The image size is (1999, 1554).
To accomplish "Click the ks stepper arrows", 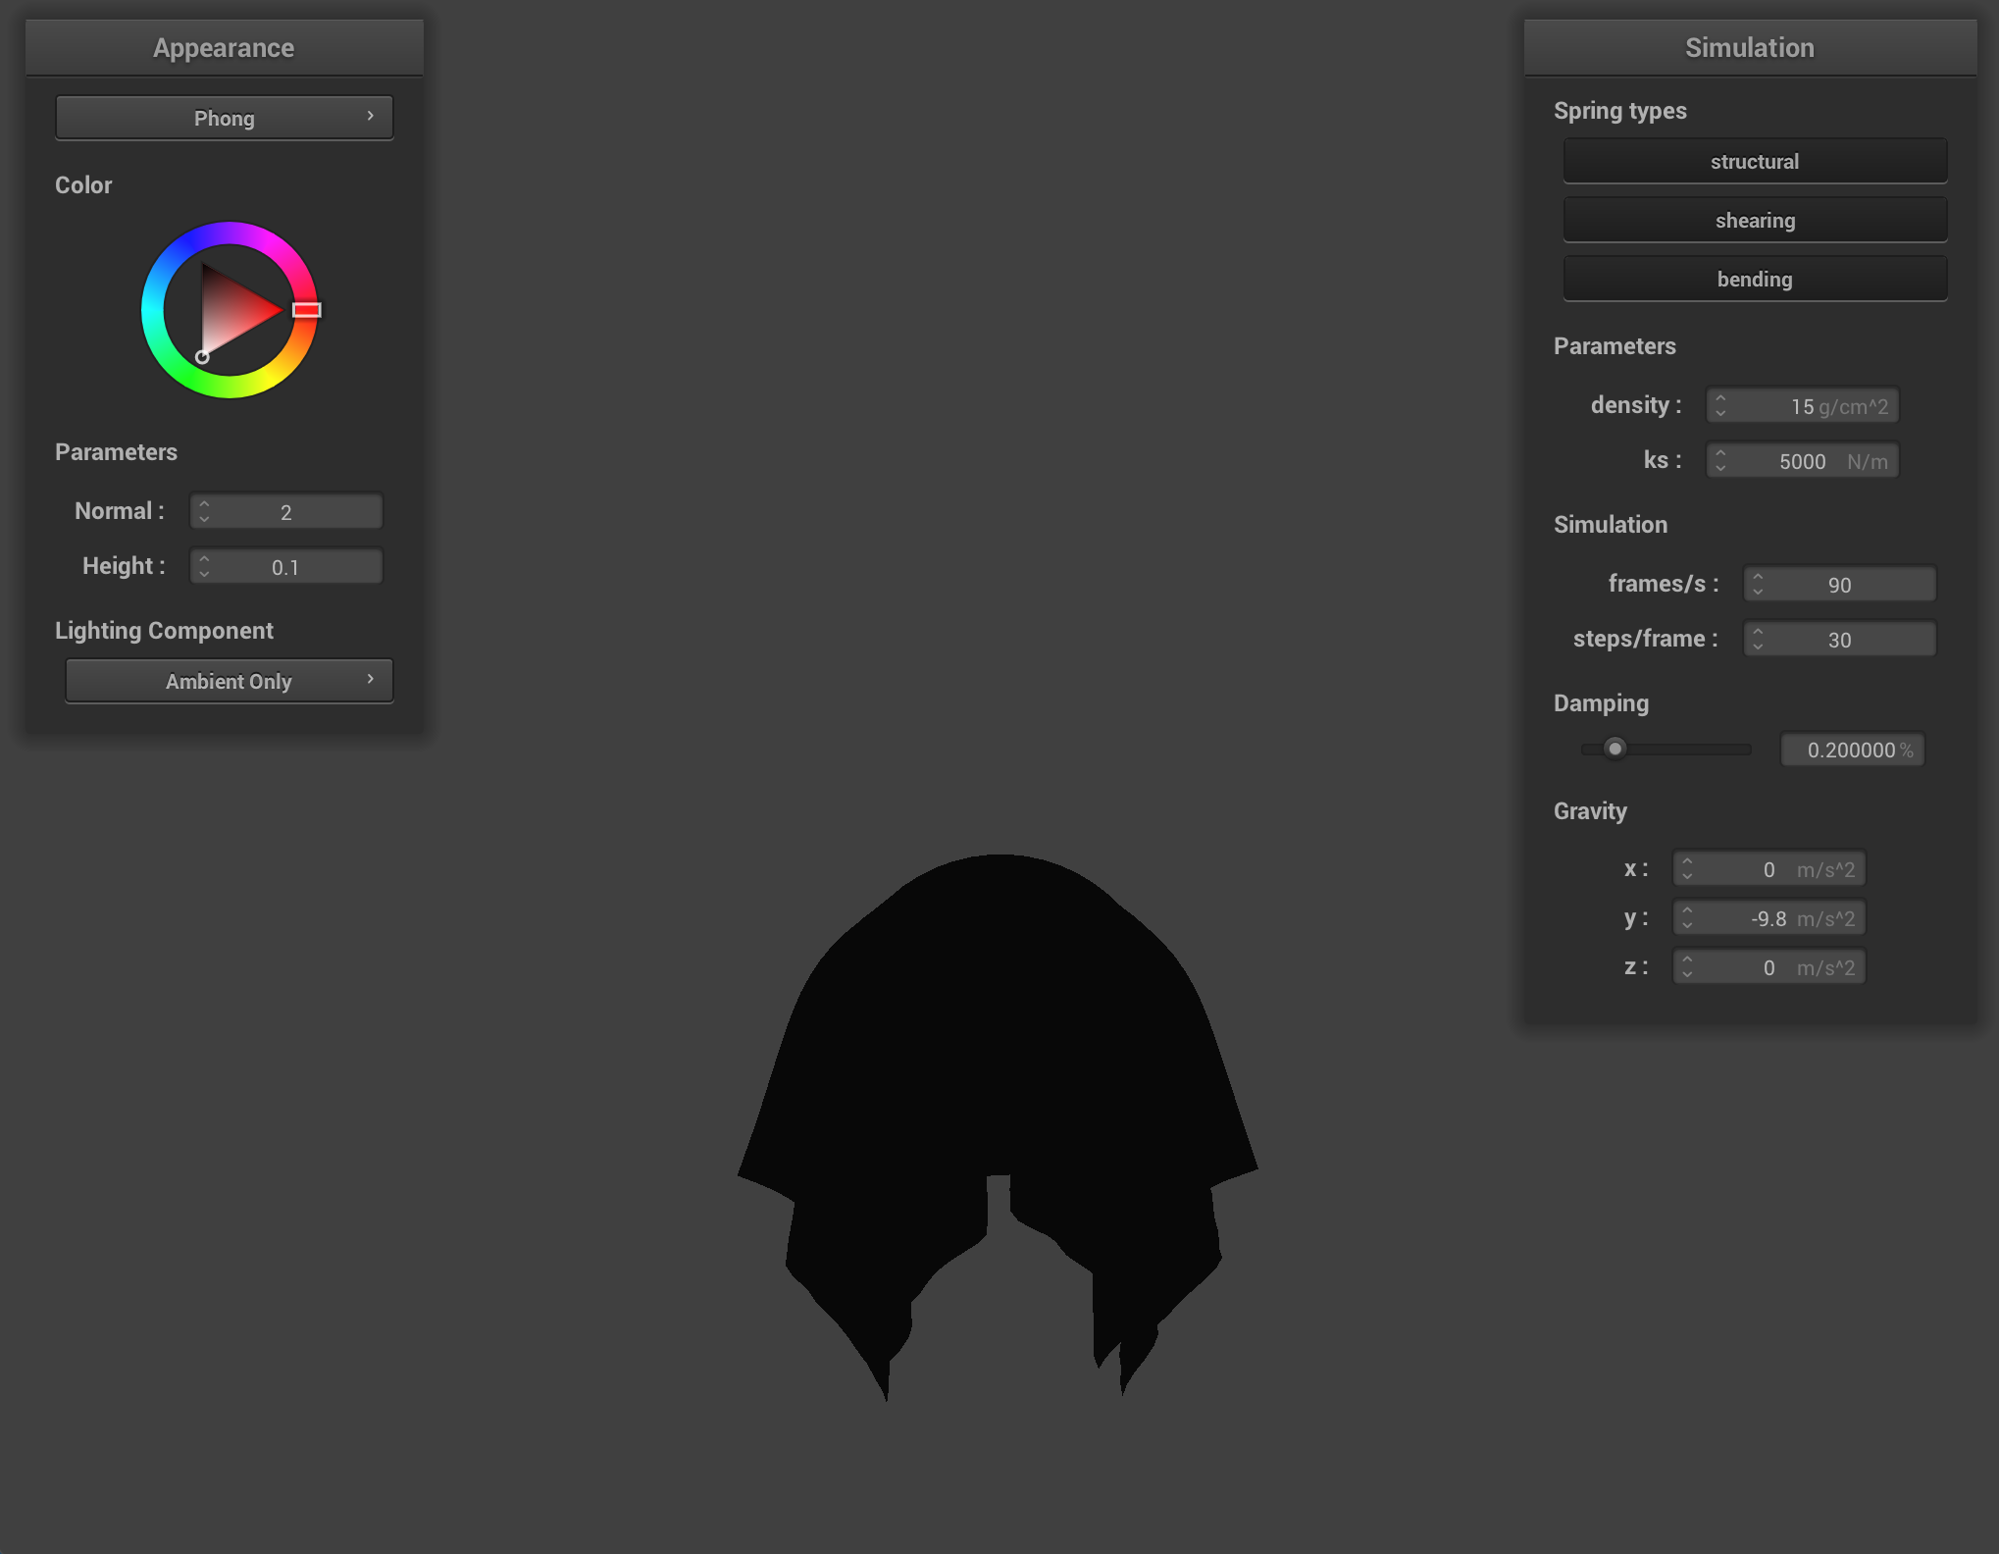I will [x=1720, y=460].
